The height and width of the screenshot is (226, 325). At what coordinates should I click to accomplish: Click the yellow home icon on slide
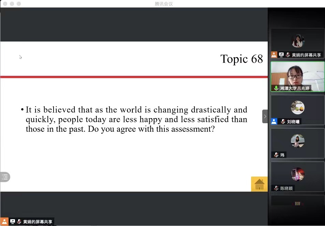(x=259, y=184)
